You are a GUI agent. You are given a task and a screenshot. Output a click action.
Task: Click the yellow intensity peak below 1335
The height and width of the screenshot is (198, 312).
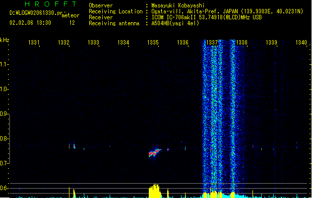tap(155, 191)
